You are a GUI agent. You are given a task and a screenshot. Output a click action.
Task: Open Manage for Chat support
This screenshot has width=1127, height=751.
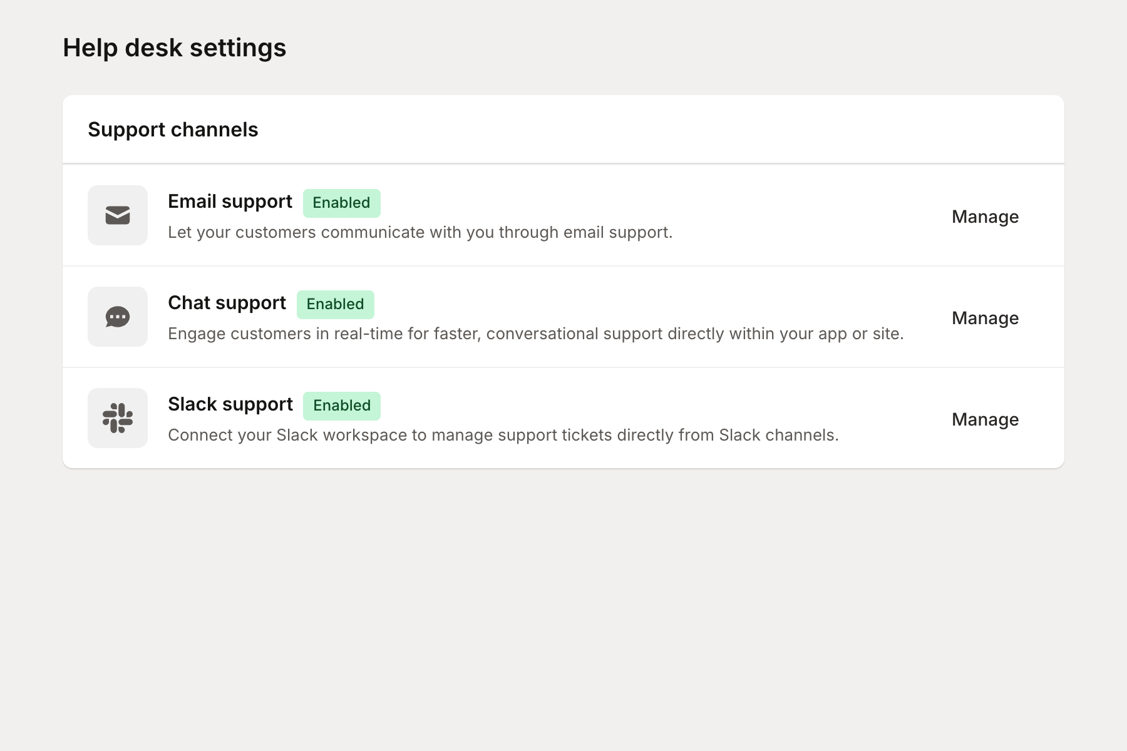pos(985,318)
